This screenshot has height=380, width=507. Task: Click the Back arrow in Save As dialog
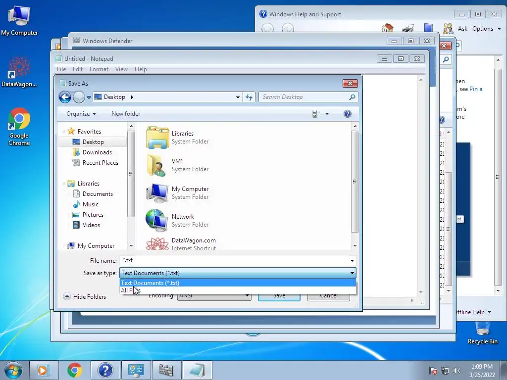point(65,97)
